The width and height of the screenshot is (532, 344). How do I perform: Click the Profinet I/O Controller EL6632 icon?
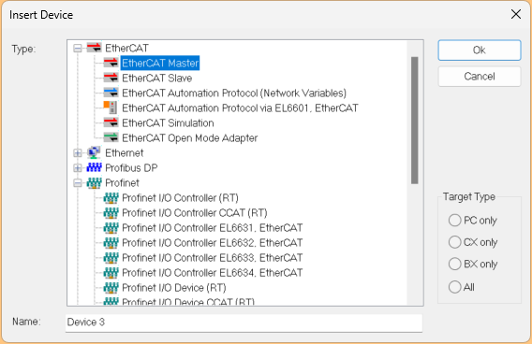pos(111,243)
